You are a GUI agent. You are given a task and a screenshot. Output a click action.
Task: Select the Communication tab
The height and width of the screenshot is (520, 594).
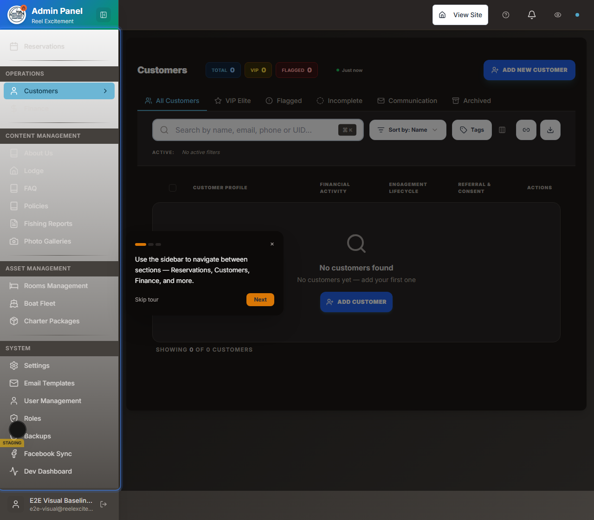click(407, 101)
